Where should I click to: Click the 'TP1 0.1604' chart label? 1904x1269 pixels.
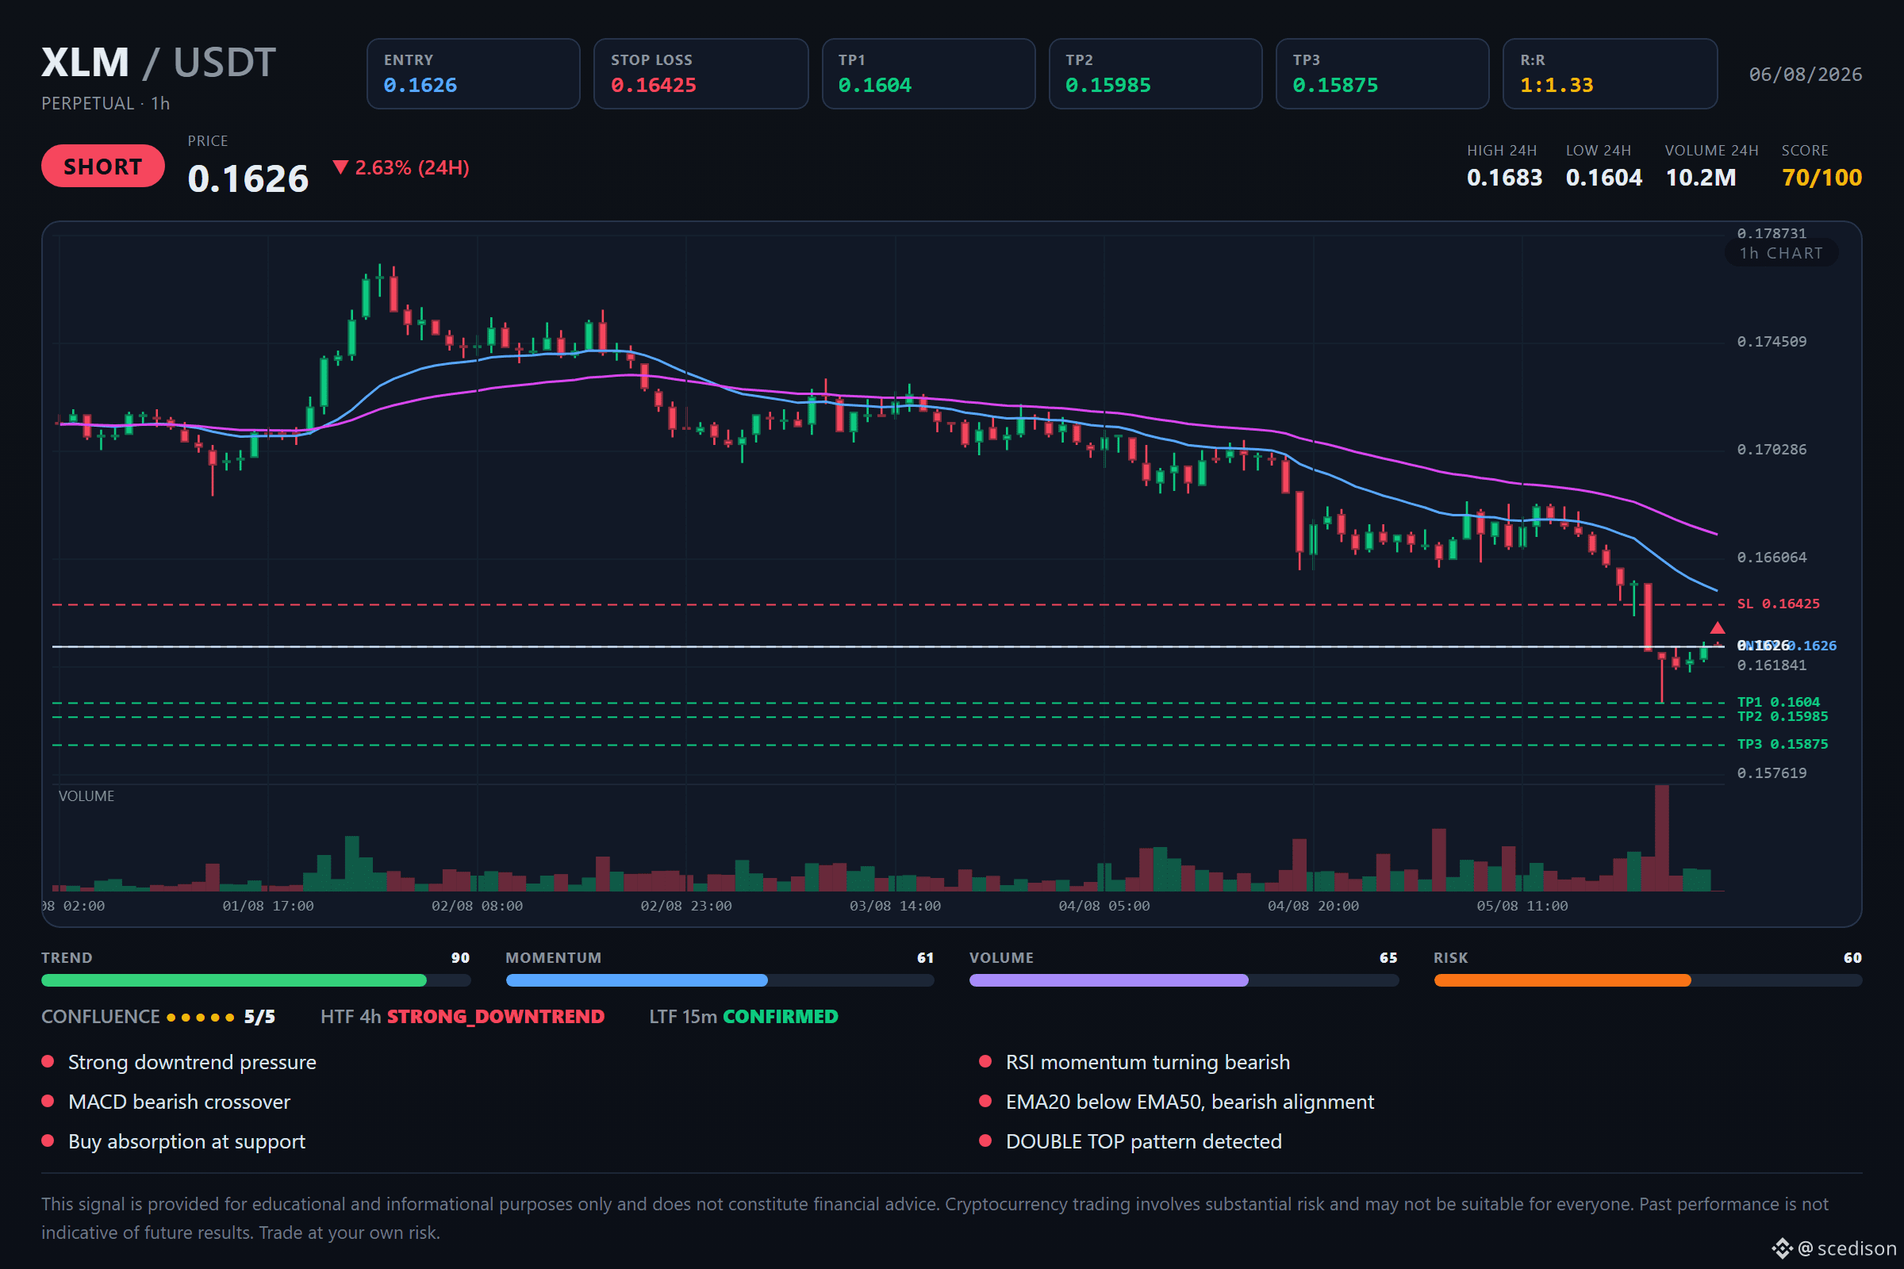point(1779,703)
